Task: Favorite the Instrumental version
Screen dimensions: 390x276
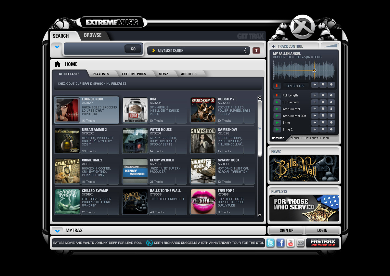Action: [x=323, y=109]
